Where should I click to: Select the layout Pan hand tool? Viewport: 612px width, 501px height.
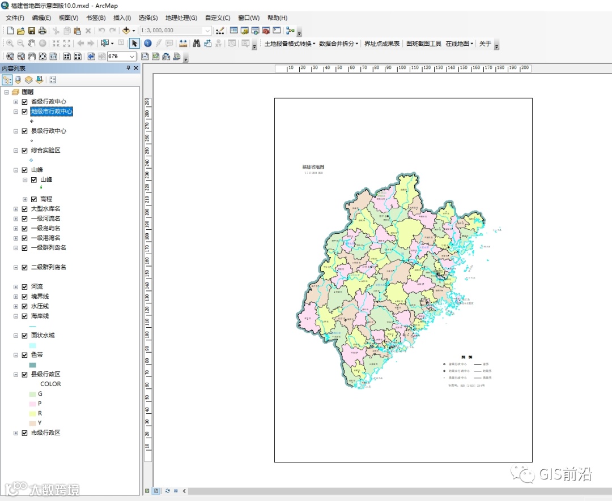click(32, 57)
